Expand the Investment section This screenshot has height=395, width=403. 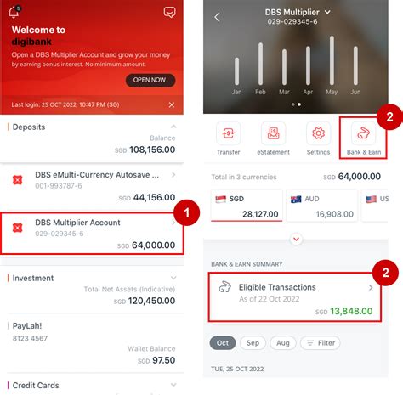[x=173, y=278]
